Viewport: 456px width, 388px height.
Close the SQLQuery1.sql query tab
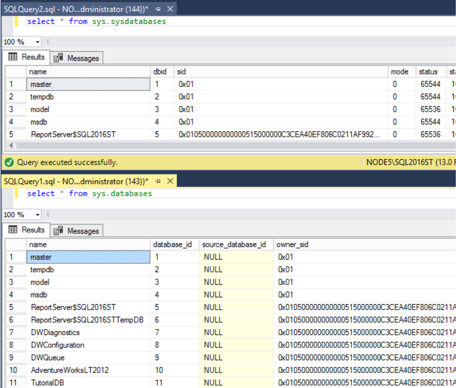pos(170,181)
